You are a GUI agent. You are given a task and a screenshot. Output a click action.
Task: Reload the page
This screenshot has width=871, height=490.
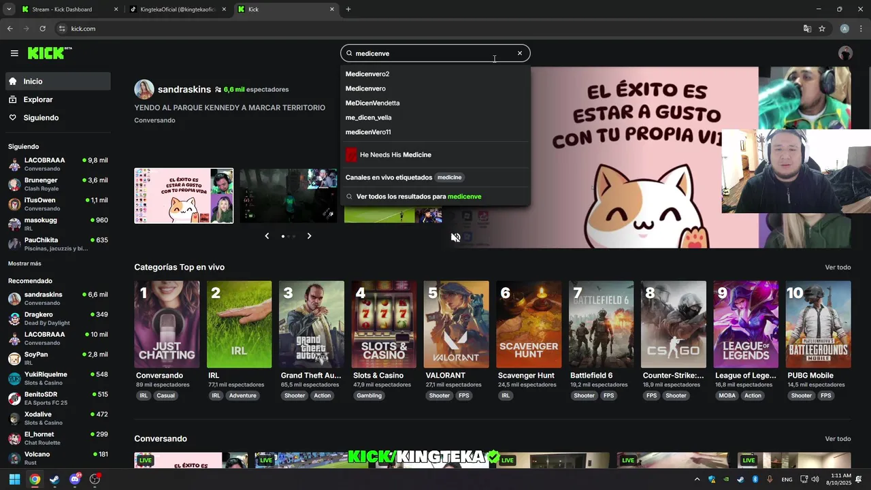pyautogui.click(x=42, y=29)
